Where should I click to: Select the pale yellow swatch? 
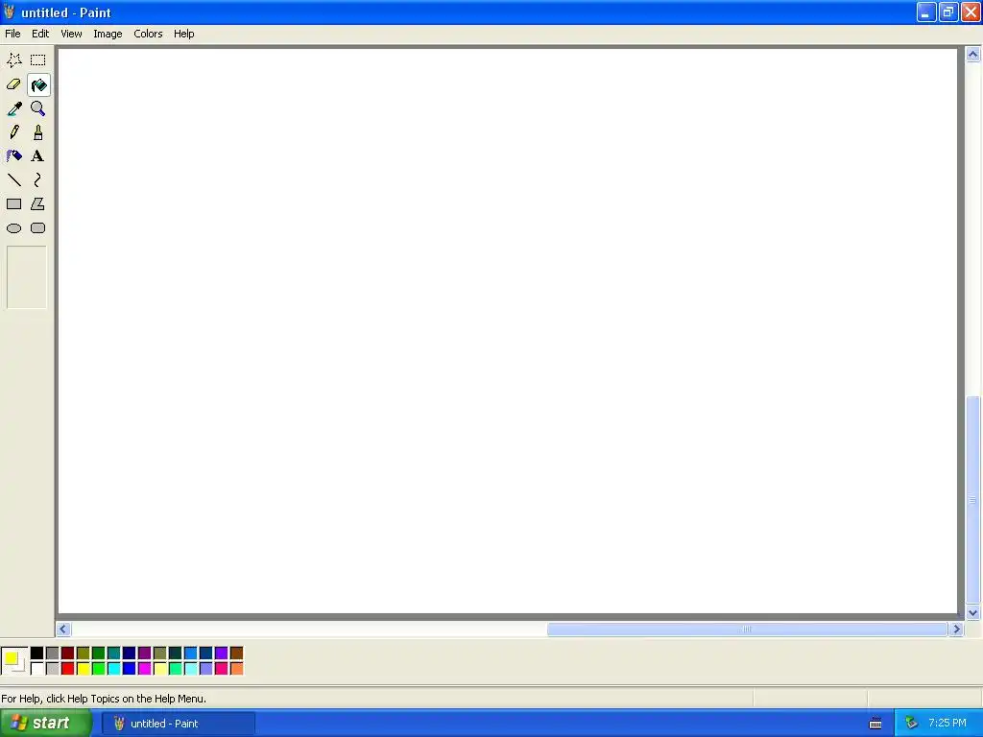point(160,668)
